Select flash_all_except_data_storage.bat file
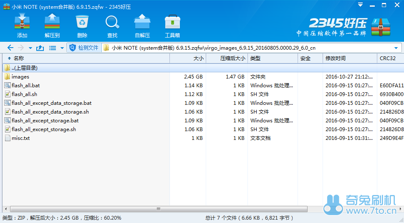Viewport: 404px width, 223px height. 51,103
